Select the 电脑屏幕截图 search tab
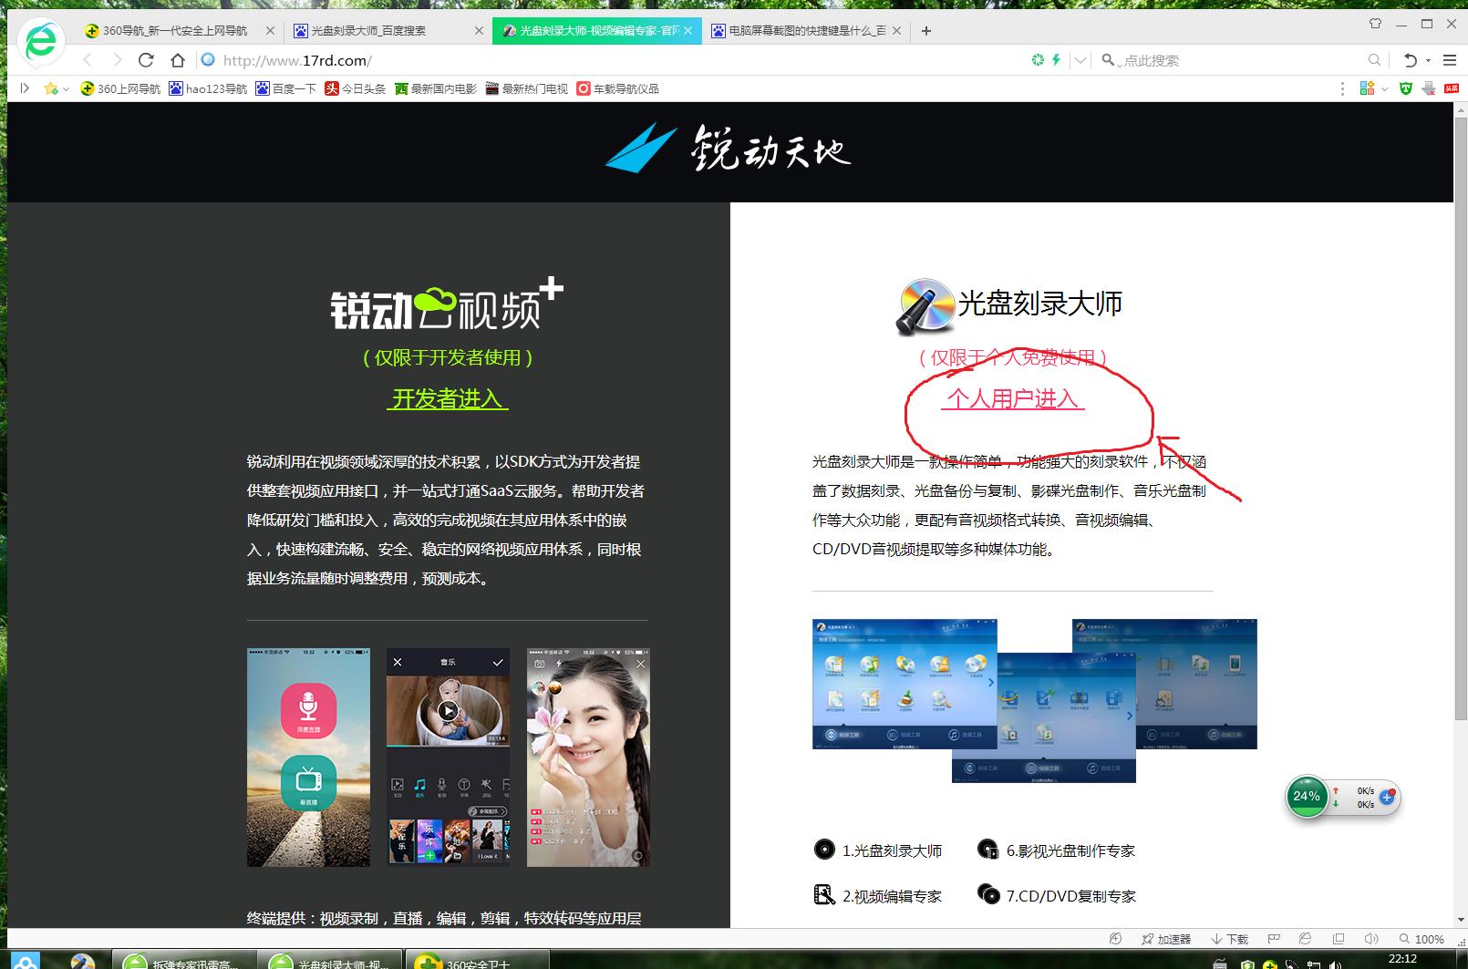The height and width of the screenshot is (969, 1468). coord(802,30)
